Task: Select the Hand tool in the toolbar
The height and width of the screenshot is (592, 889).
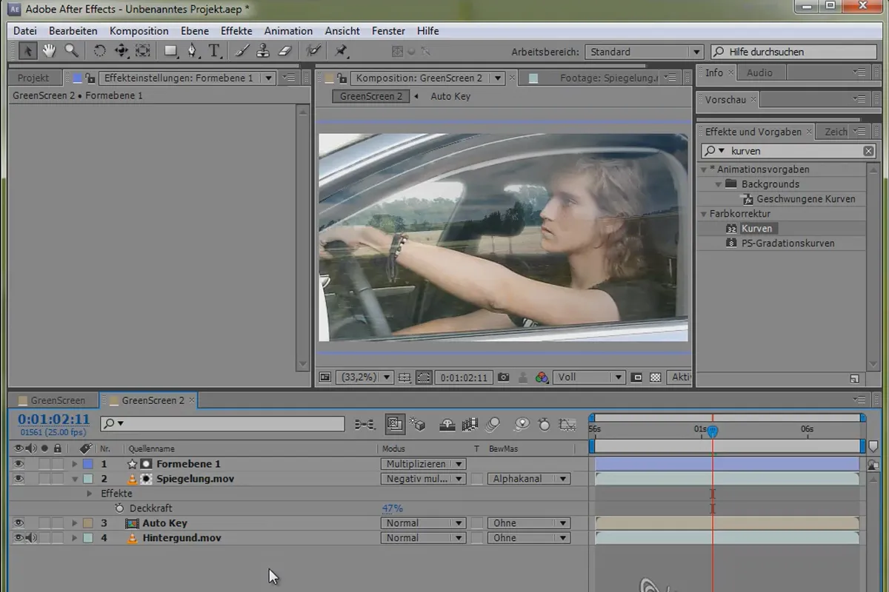Action: pyautogui.click(x=49, y=50)
